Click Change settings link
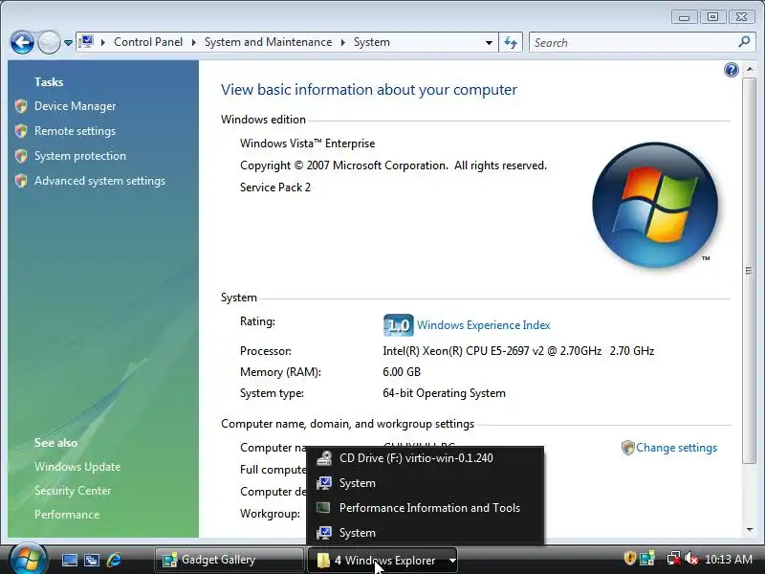Screen dimensions: 765x574 [676, 448]
